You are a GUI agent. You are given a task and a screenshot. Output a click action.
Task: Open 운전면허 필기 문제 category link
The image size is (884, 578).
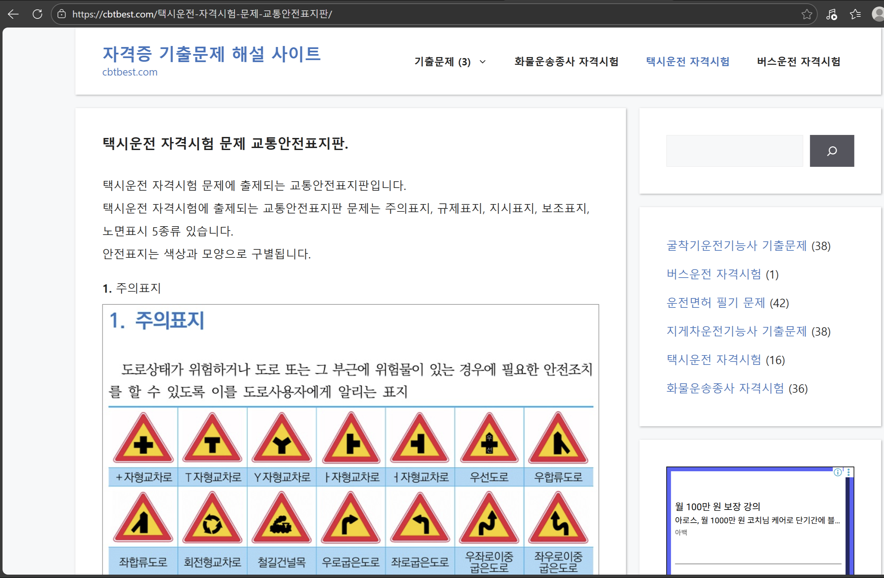715,303
